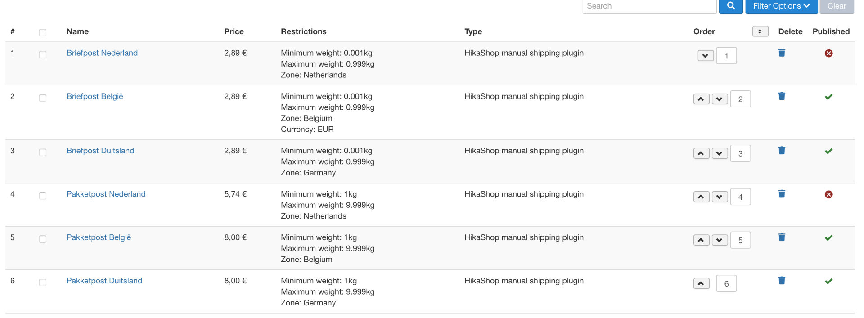This screenshot has height=318, width=864.
Task: Tick the checkbox for Briefpost België
Action: tap(43, 98)
